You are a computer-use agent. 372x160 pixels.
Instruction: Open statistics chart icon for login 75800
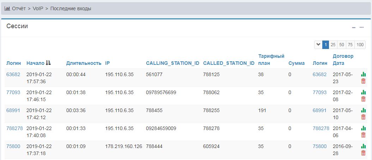[x=363, y=146]
